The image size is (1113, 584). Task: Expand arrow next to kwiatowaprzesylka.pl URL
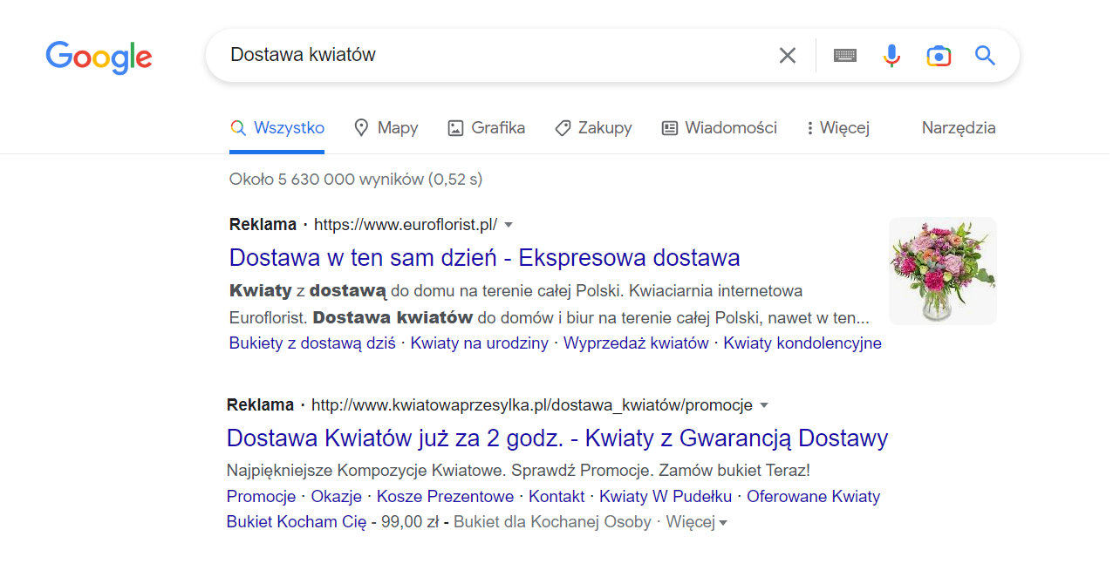tap(764, 405)
